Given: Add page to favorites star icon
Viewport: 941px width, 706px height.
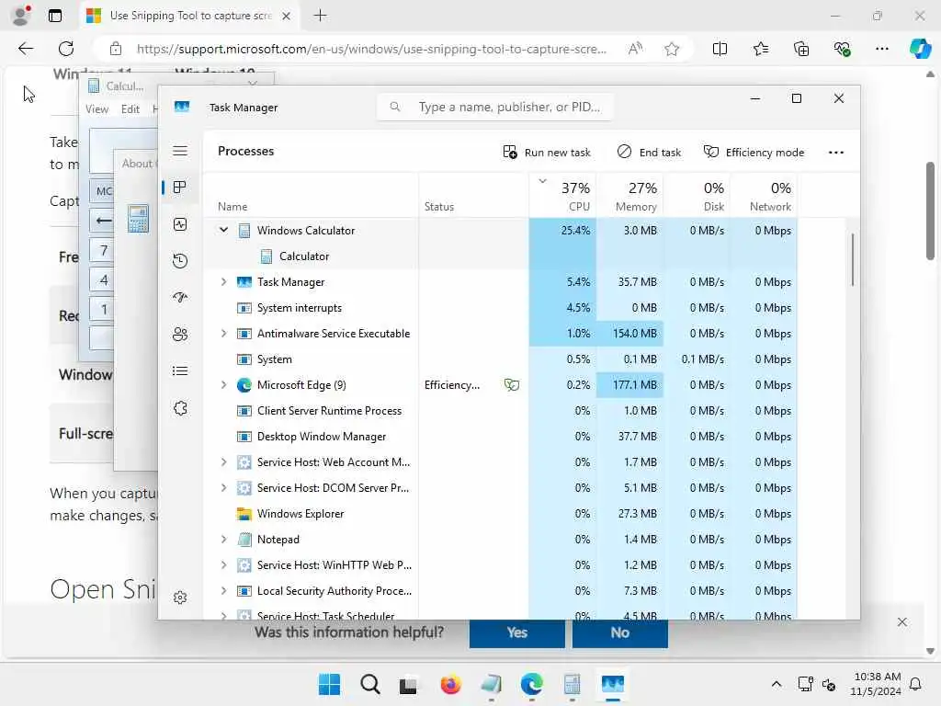Looking at the screenshot, I should point(672,49).
